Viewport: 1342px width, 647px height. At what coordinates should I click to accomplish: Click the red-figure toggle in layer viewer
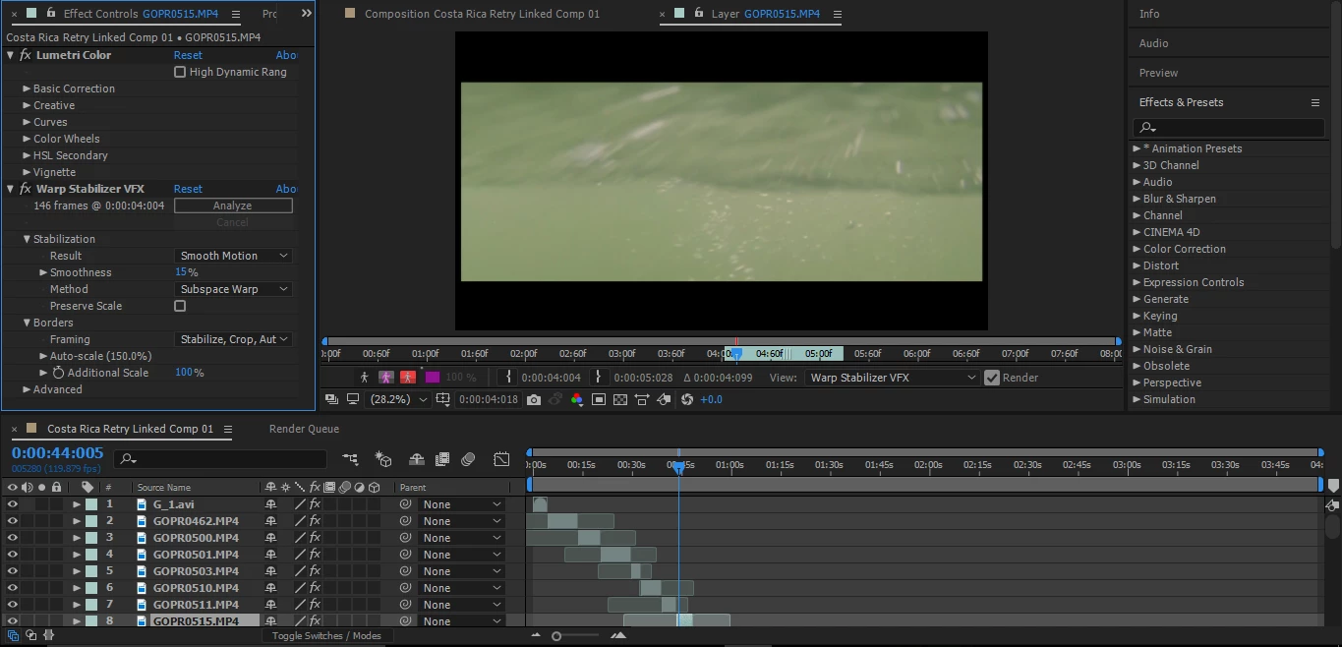(407, 377)
